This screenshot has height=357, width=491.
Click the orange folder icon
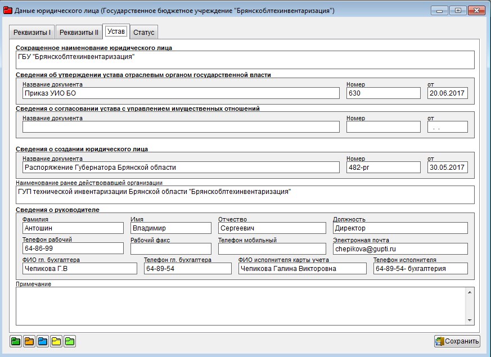(x=29, y=341)
